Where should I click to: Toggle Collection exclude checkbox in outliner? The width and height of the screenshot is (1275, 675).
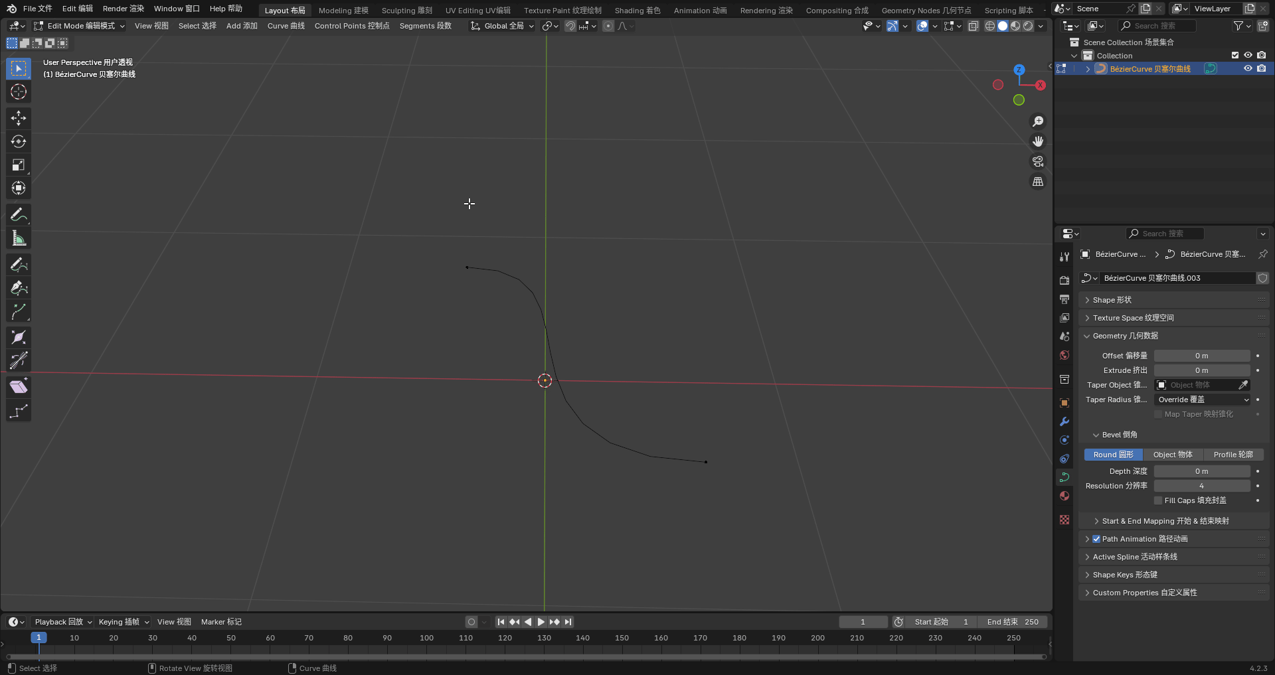point(1235,56)
